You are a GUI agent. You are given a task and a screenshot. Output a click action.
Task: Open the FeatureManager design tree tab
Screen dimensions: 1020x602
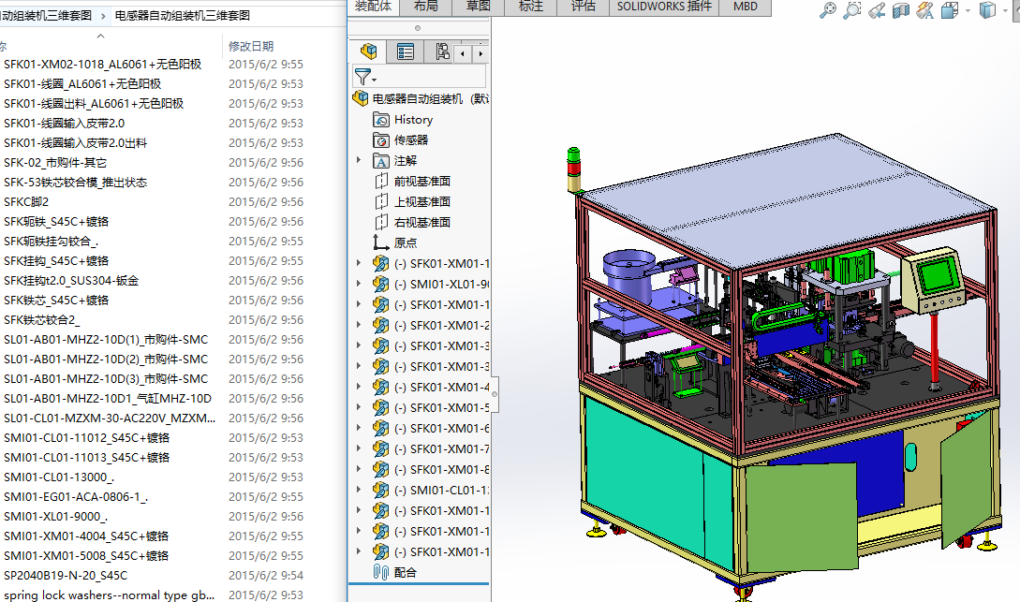368,52
